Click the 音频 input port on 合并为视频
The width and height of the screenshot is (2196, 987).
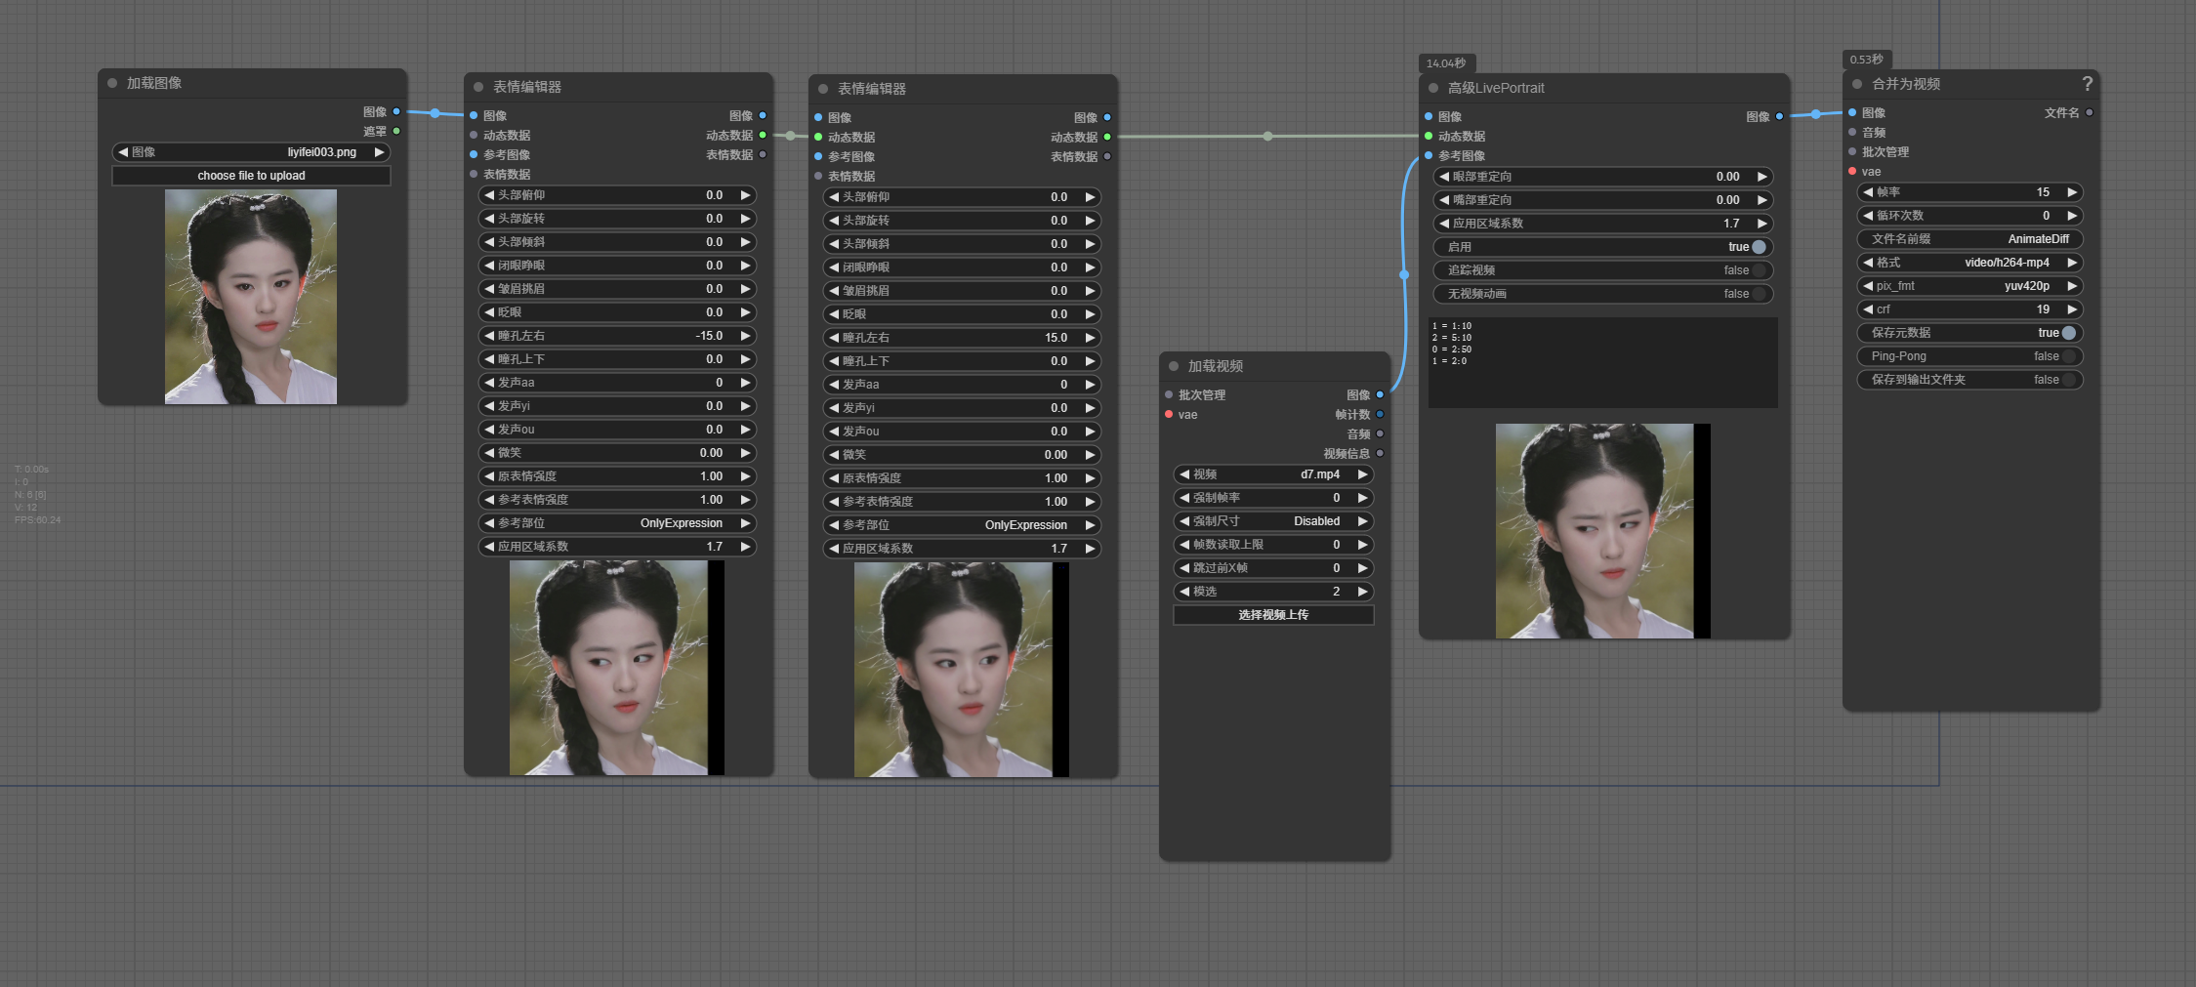[1852, 133]
